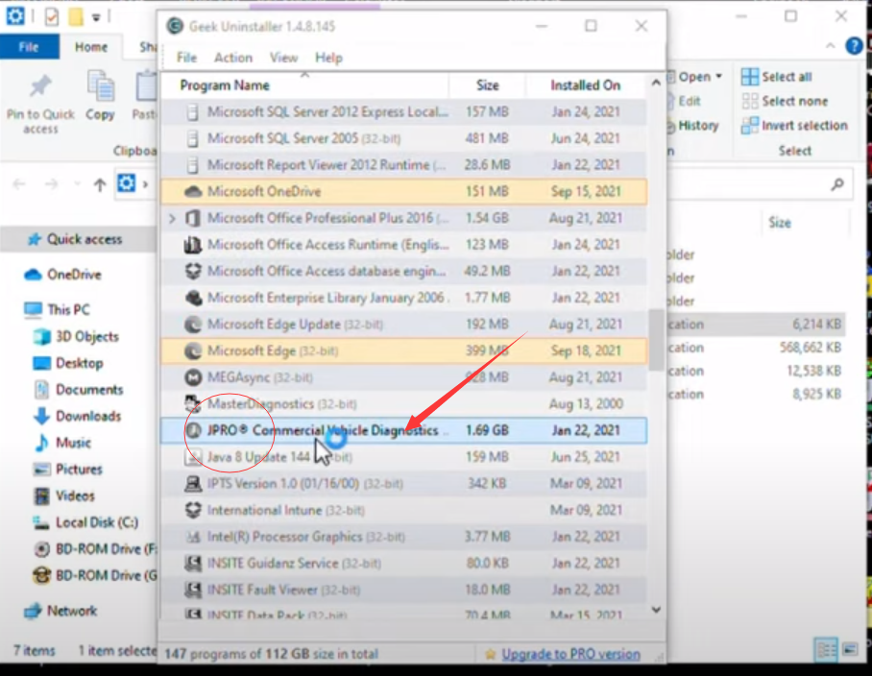Click the JPRO Commercial Vehicle Diagnostics icon
This screenshot has width=872, height=676.
coord(193,430)
